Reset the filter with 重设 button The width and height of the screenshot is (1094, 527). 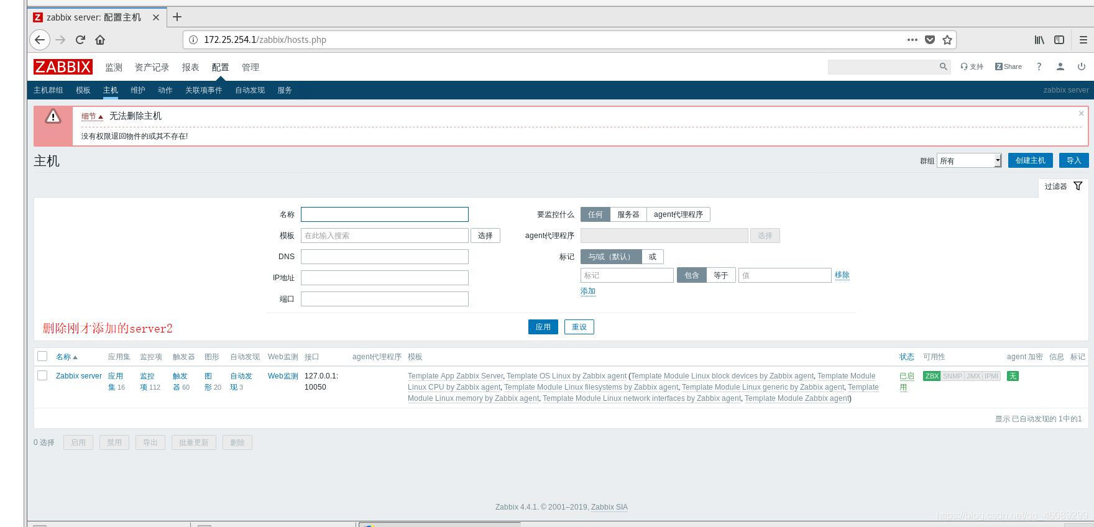coord(579,327)
